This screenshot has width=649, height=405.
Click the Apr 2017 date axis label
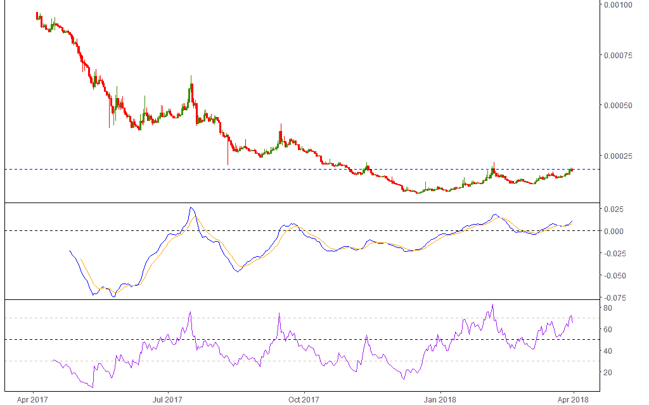[x=32, y=399]
